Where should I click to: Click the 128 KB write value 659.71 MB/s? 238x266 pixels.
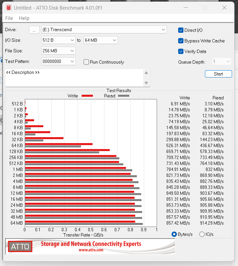click(x=178, y=151)
